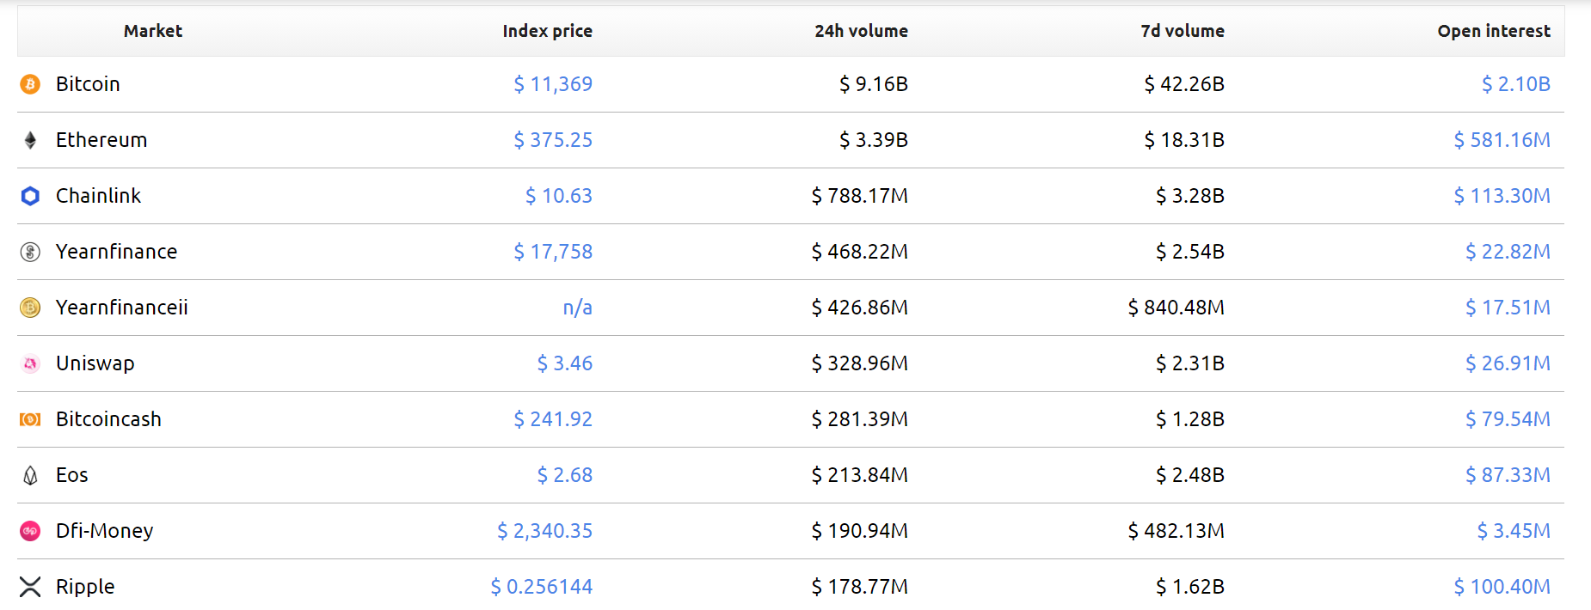The width and height of the screenshot is (1591, 610).
Task: Open Bitcoin index price $ 11,369 link
Action: (553, 84)
